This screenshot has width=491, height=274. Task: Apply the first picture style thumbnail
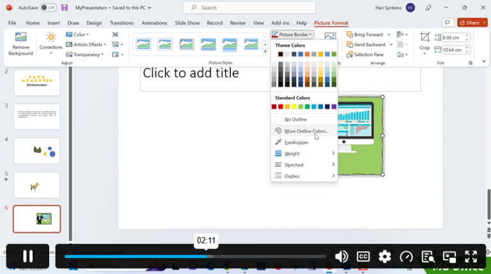click(143, 44)
